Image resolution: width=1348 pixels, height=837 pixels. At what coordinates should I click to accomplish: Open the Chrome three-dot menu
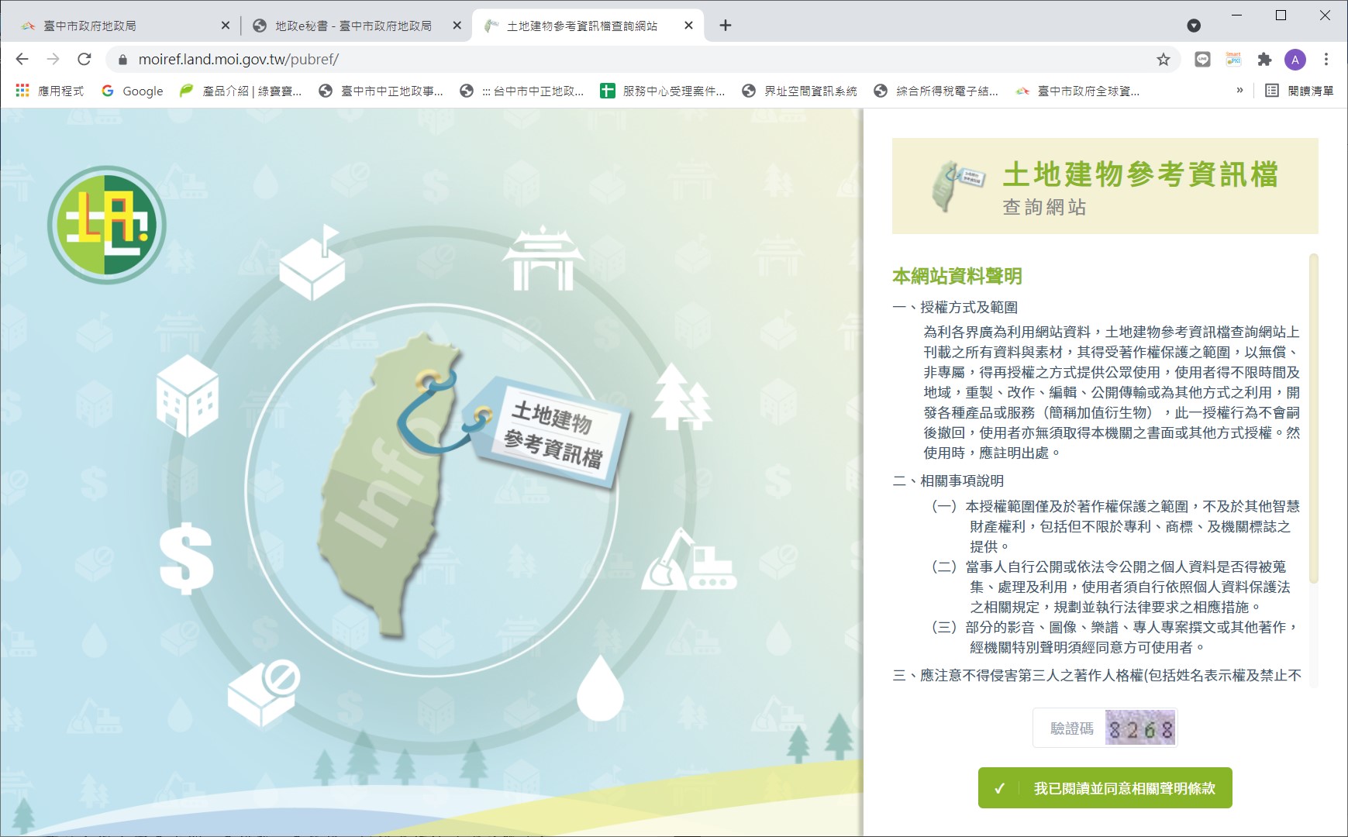pyautogui.click(x=1326, y=60)
